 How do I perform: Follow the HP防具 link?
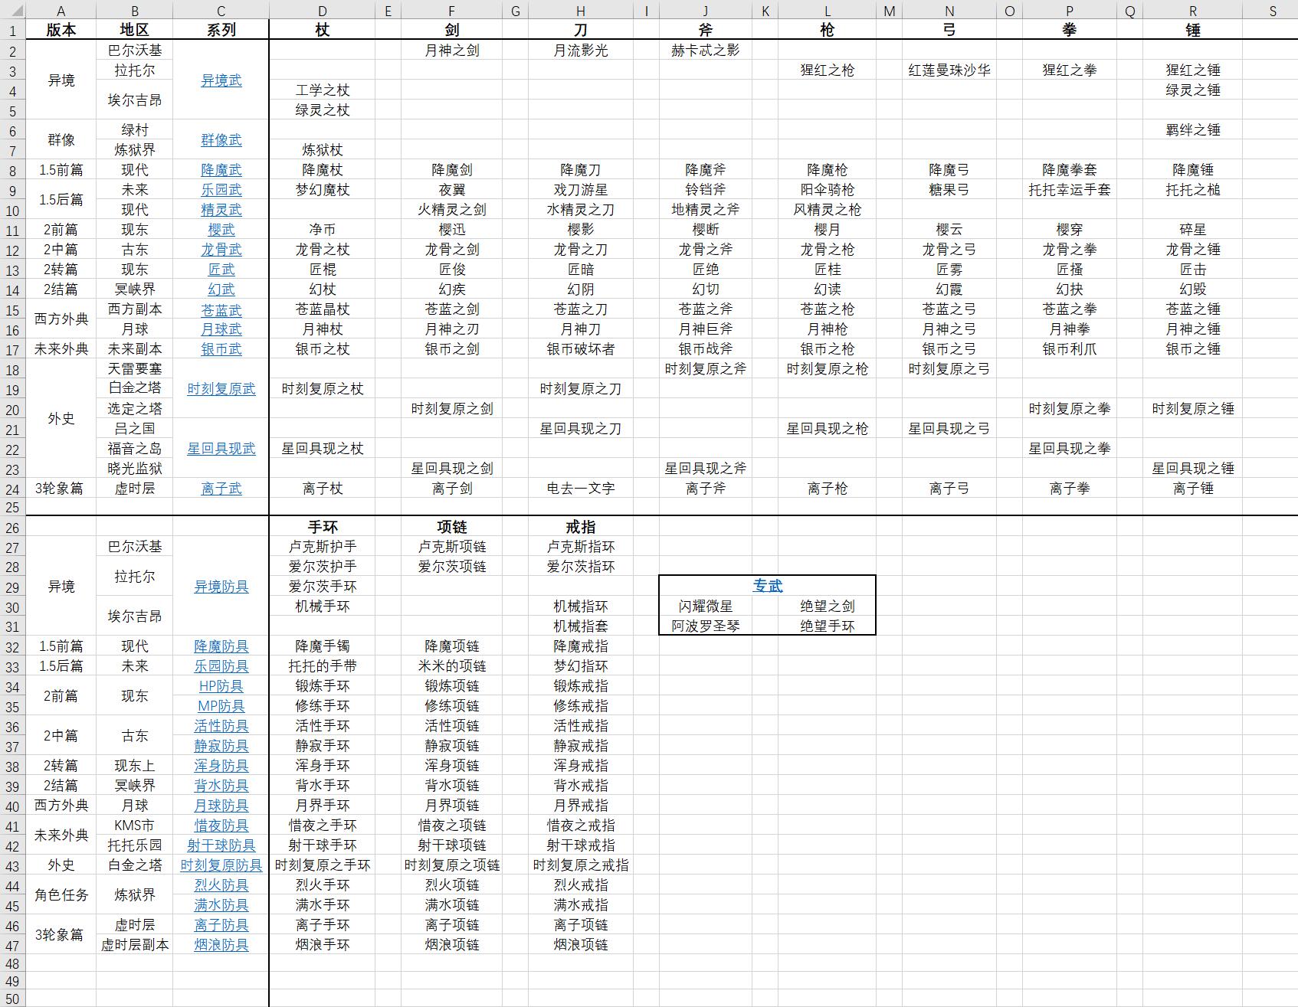pyautogui.click(x=221, y=686)
